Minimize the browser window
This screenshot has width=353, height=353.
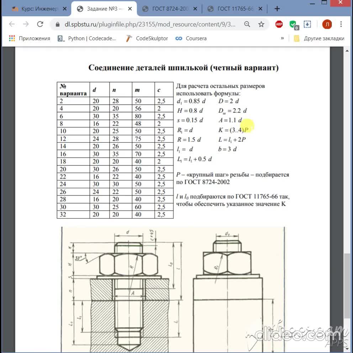click(312, 3)
